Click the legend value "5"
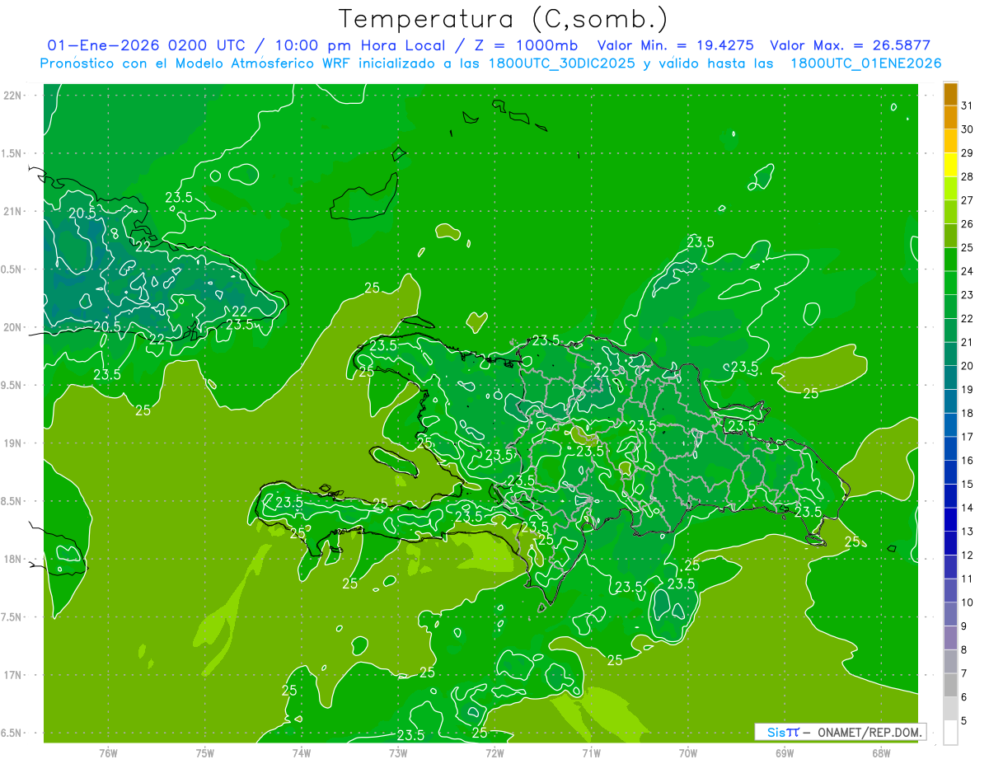Viewport: 989px width, 764px height. 964,721
